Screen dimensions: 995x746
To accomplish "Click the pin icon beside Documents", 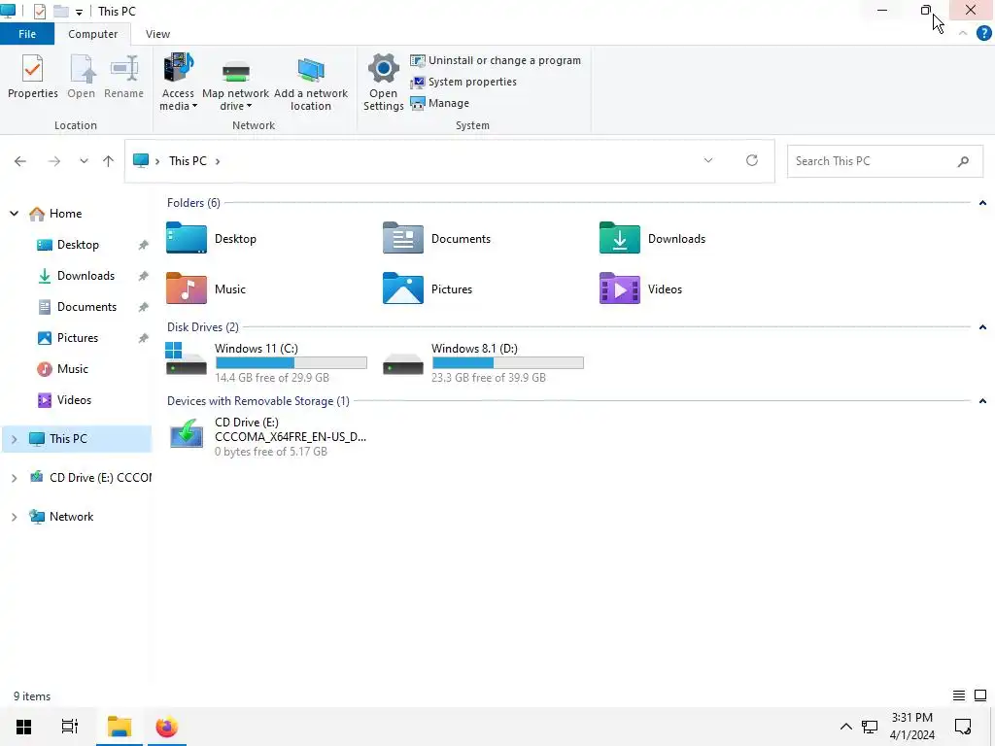I will click(x=144, y=307).
